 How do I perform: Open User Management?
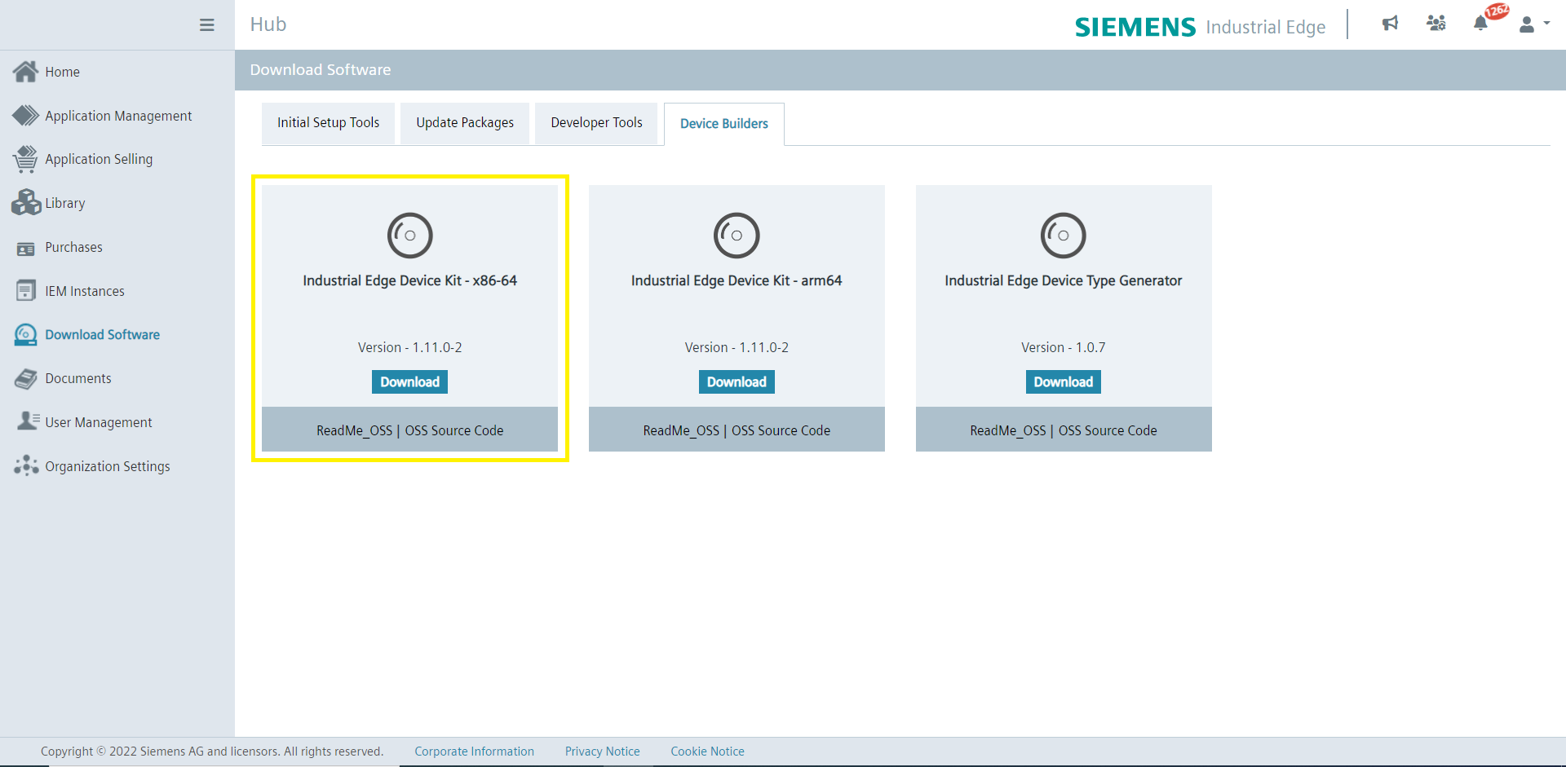pos(99,421)
